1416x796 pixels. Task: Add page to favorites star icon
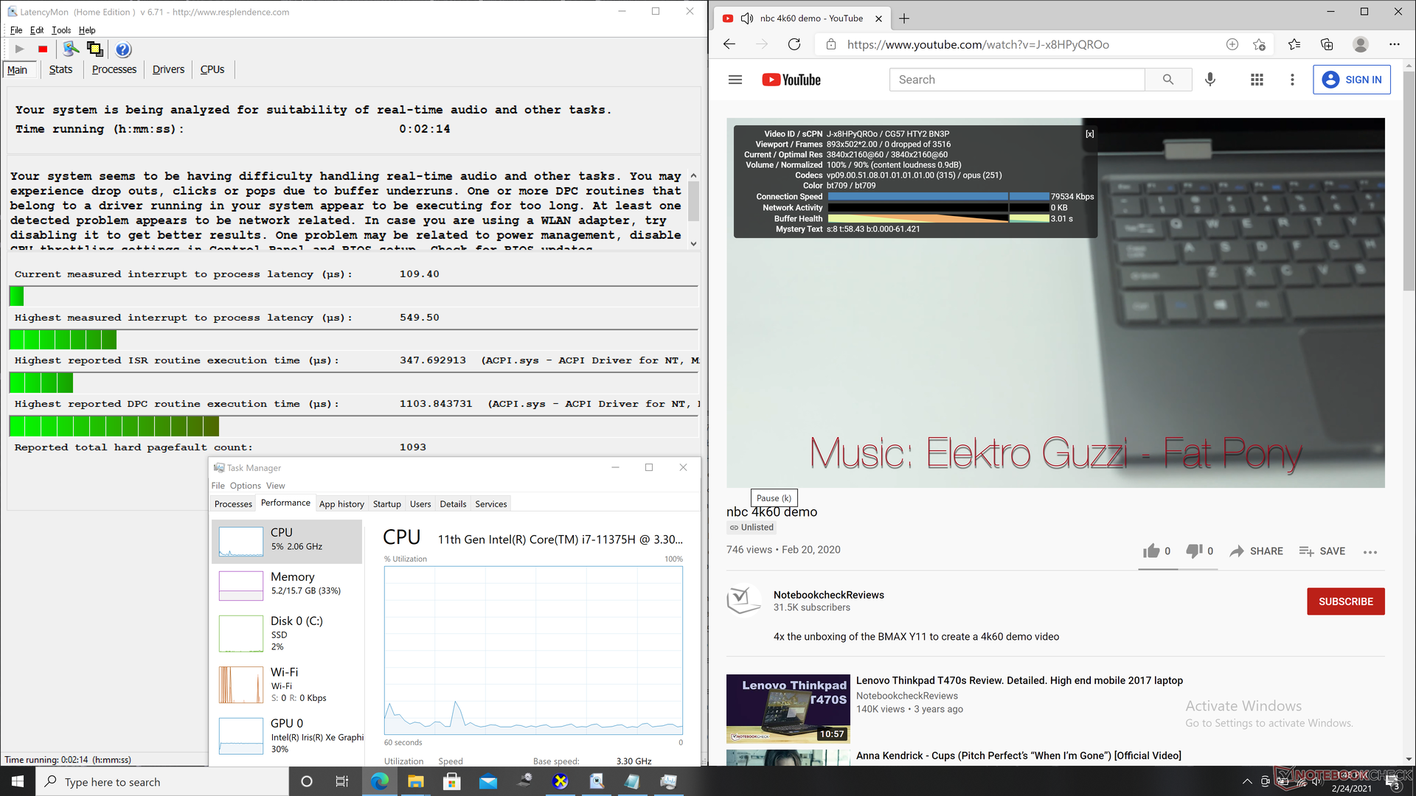coord(1259,44)
